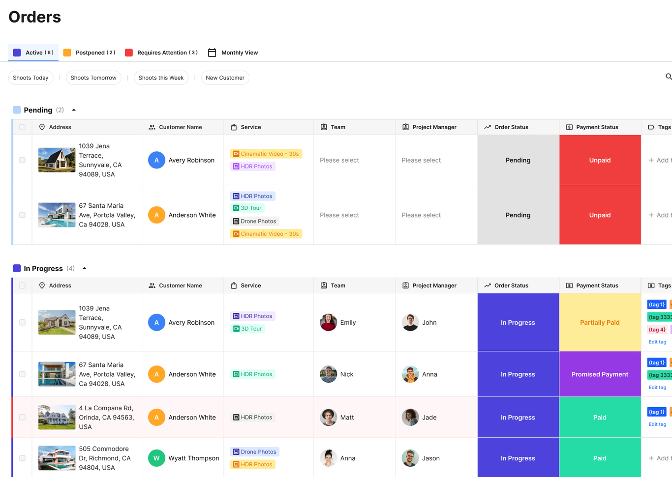Click Avery Robinson's avatar in Pending table
The image size is (672, 477).
pyautogui.click(x=156, y=160)
